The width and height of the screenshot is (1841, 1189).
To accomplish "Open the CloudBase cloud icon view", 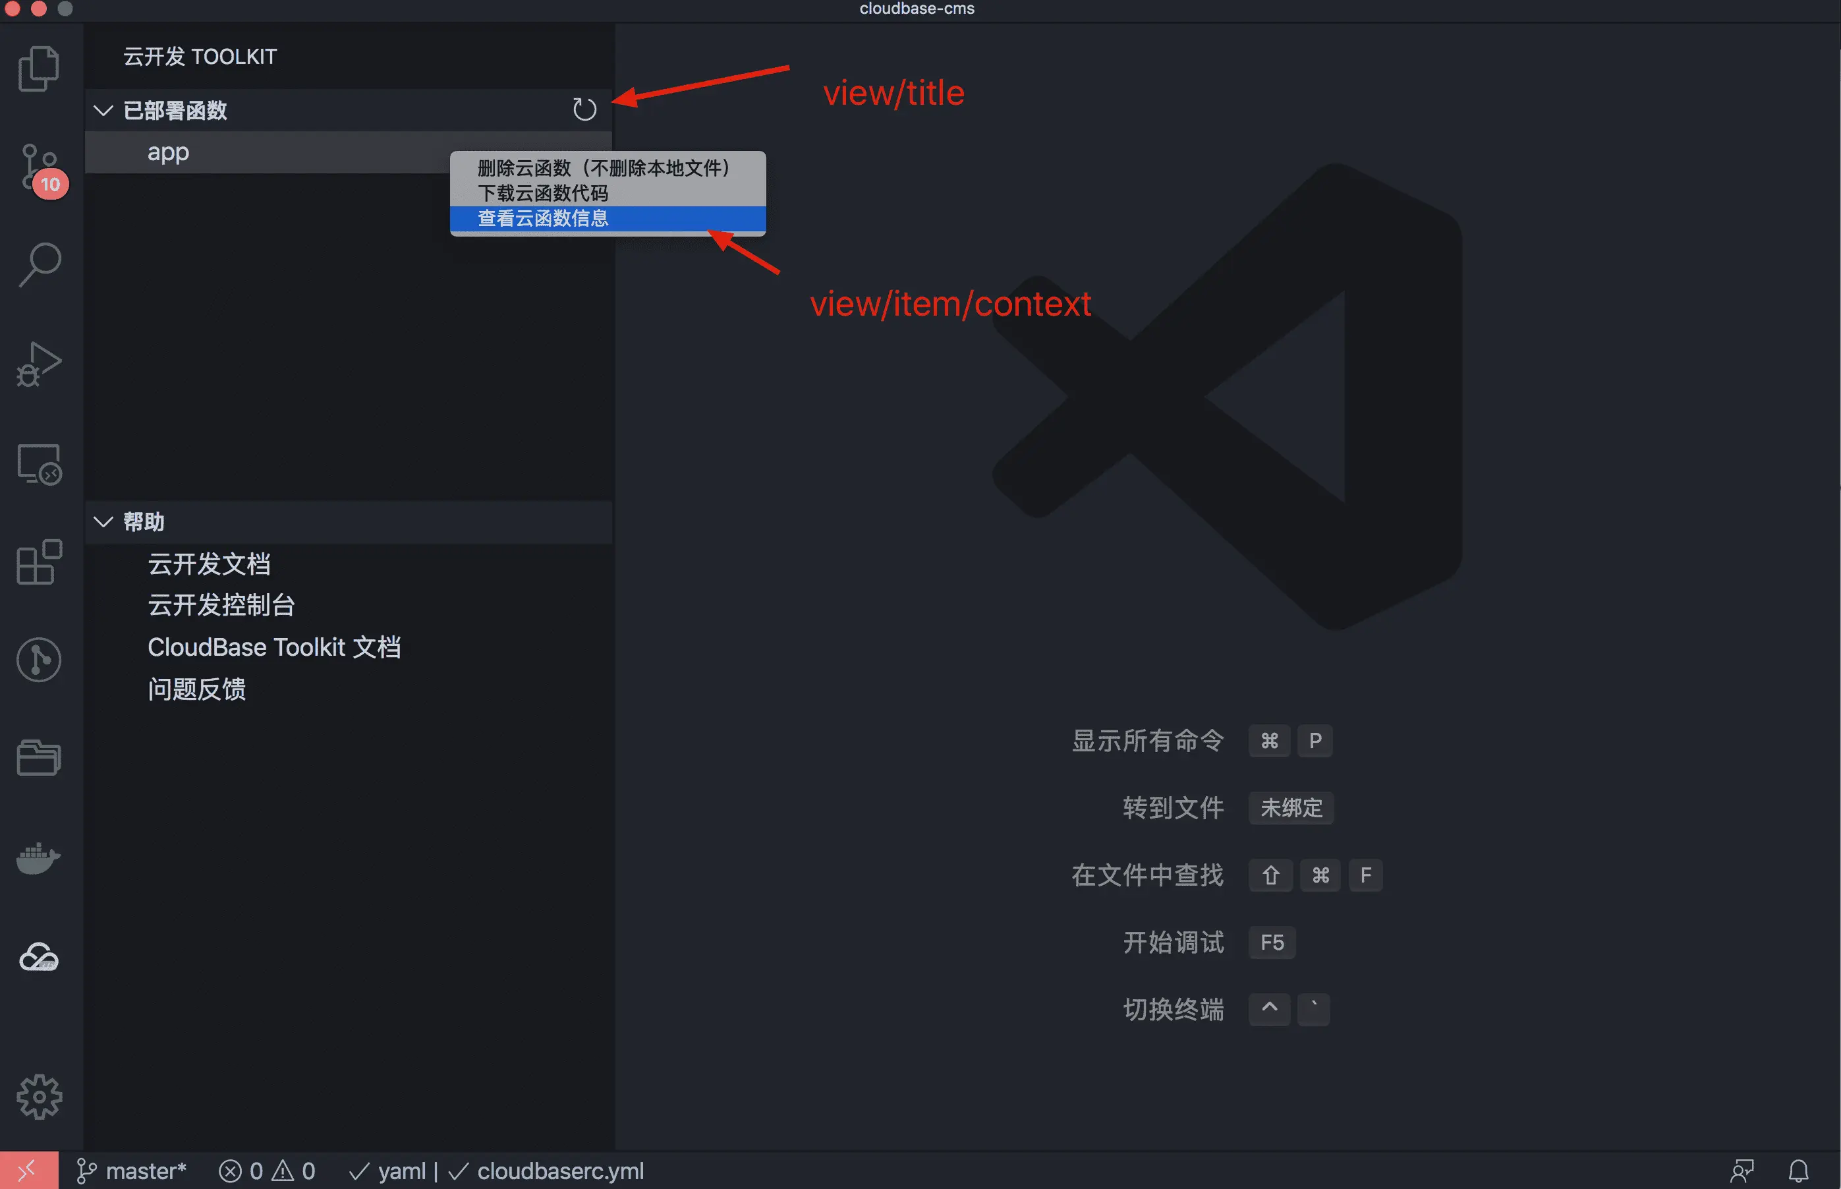I will coord(39,958).
